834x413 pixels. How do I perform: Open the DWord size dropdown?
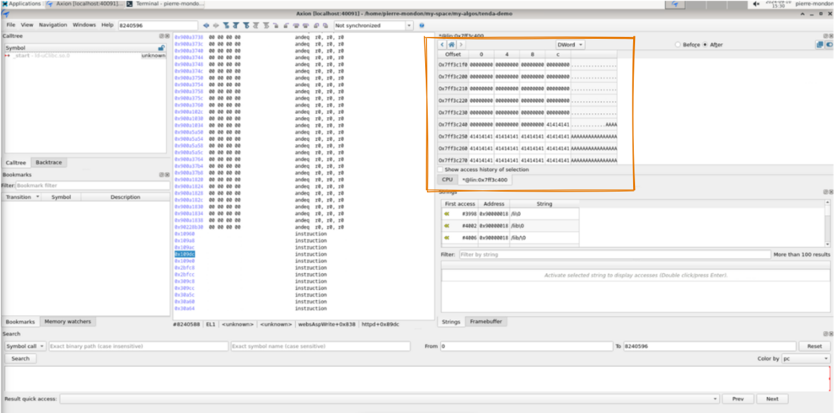[570, 45]
